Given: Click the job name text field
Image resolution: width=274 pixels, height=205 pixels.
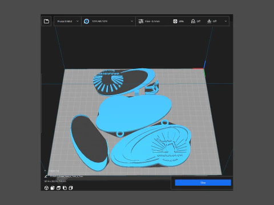Looking at the screenshot, I should click(66, 177).
